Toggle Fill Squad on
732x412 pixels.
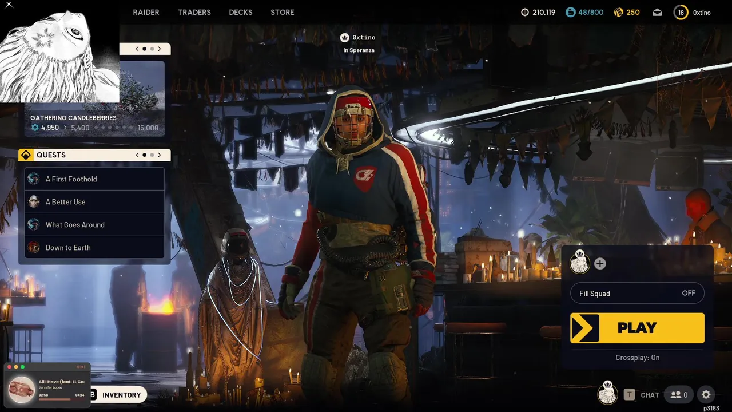[637, 294]
